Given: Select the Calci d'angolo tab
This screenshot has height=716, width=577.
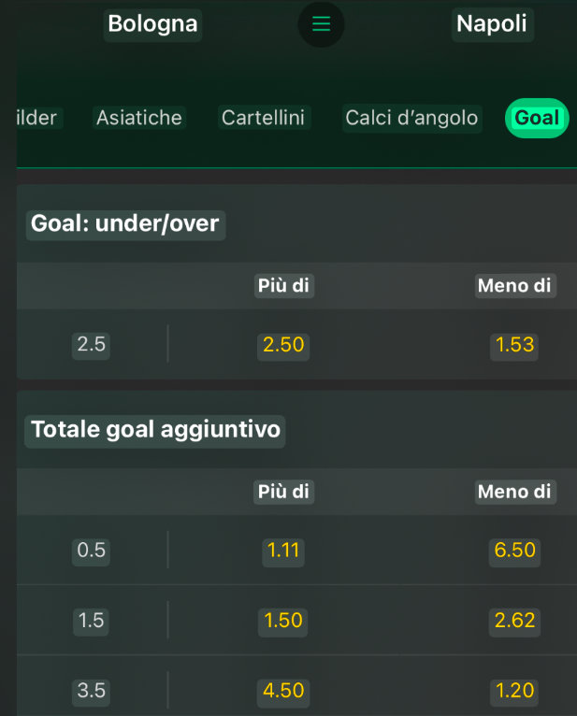Looking at the screenshot, I should [411, 118].
